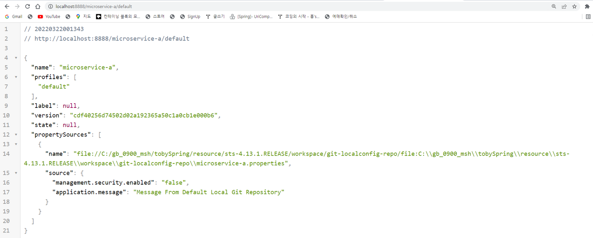Collapse the "source" object

click(x=16, y=173)
